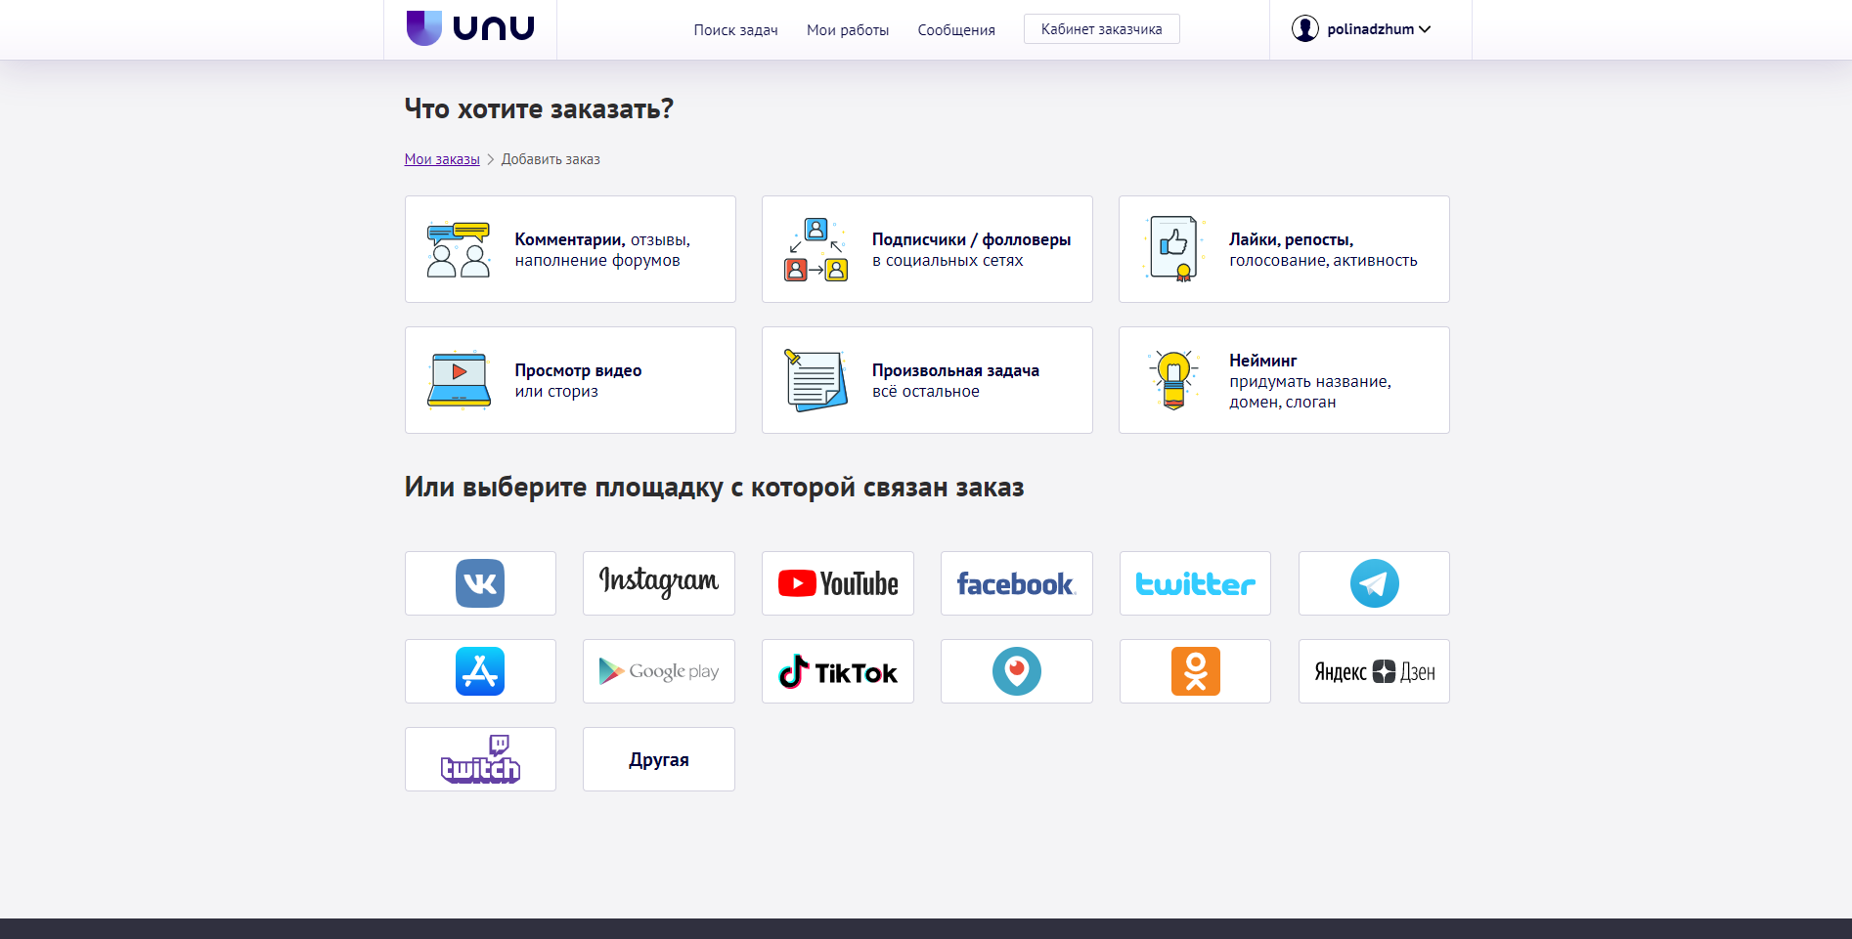
Task: Select Комментарии, отзывы order card title
Action: point(602,239)
